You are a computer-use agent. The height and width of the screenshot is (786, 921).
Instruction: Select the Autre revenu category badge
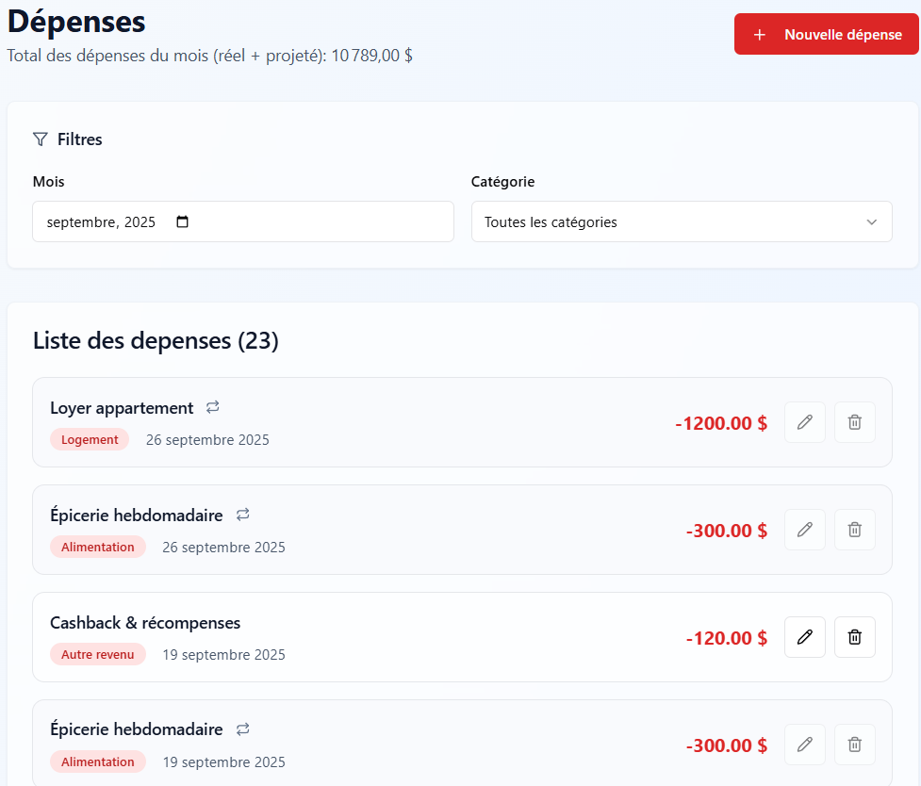point(98,654)
